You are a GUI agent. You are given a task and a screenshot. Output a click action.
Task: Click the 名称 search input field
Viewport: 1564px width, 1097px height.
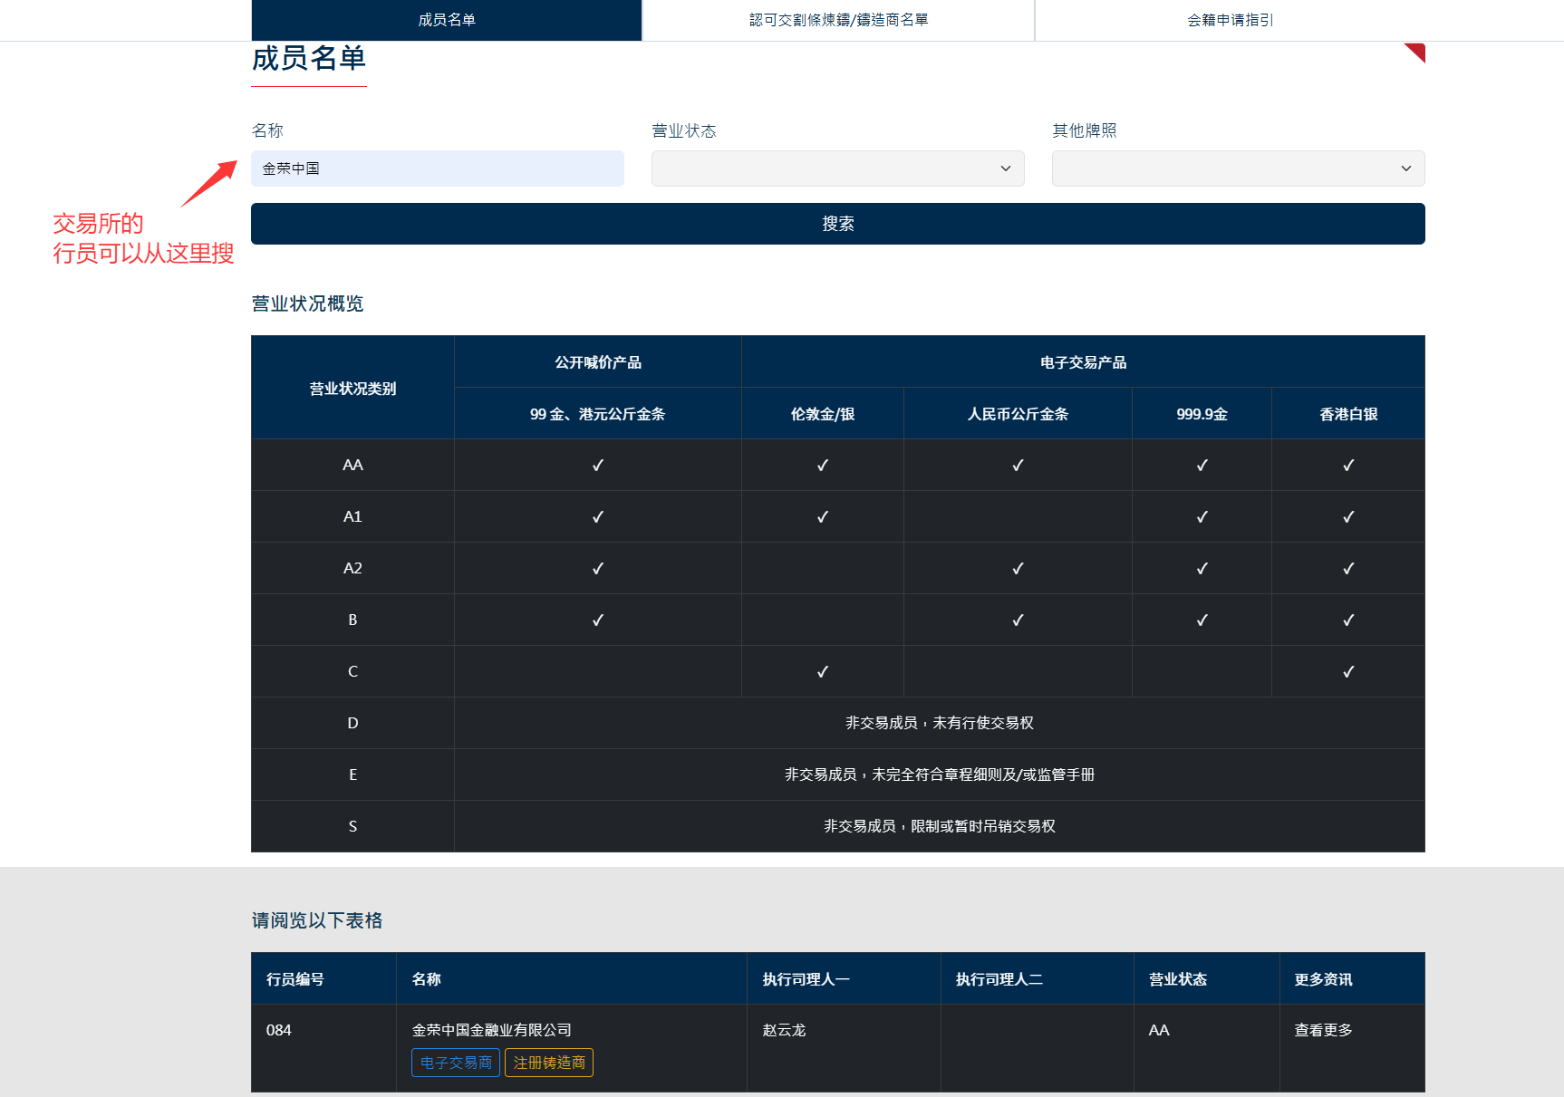(x=438, y=168)
